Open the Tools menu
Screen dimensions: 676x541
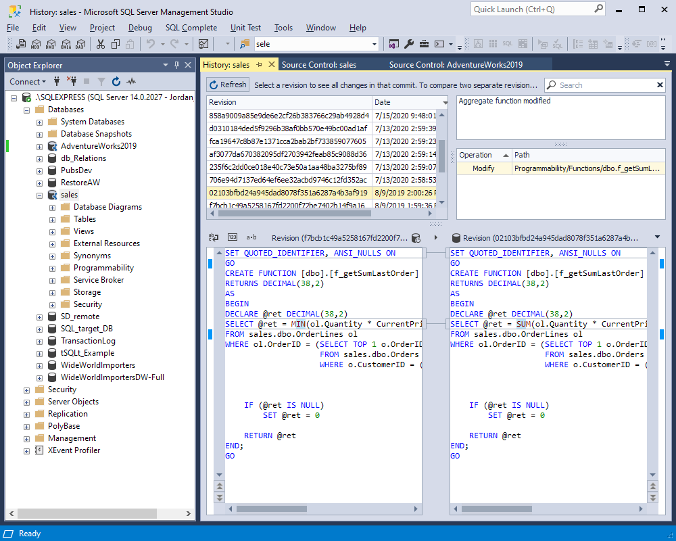(x=283, y=28)
